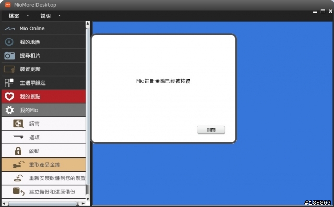Open the 啟動 sub-item

43,151
